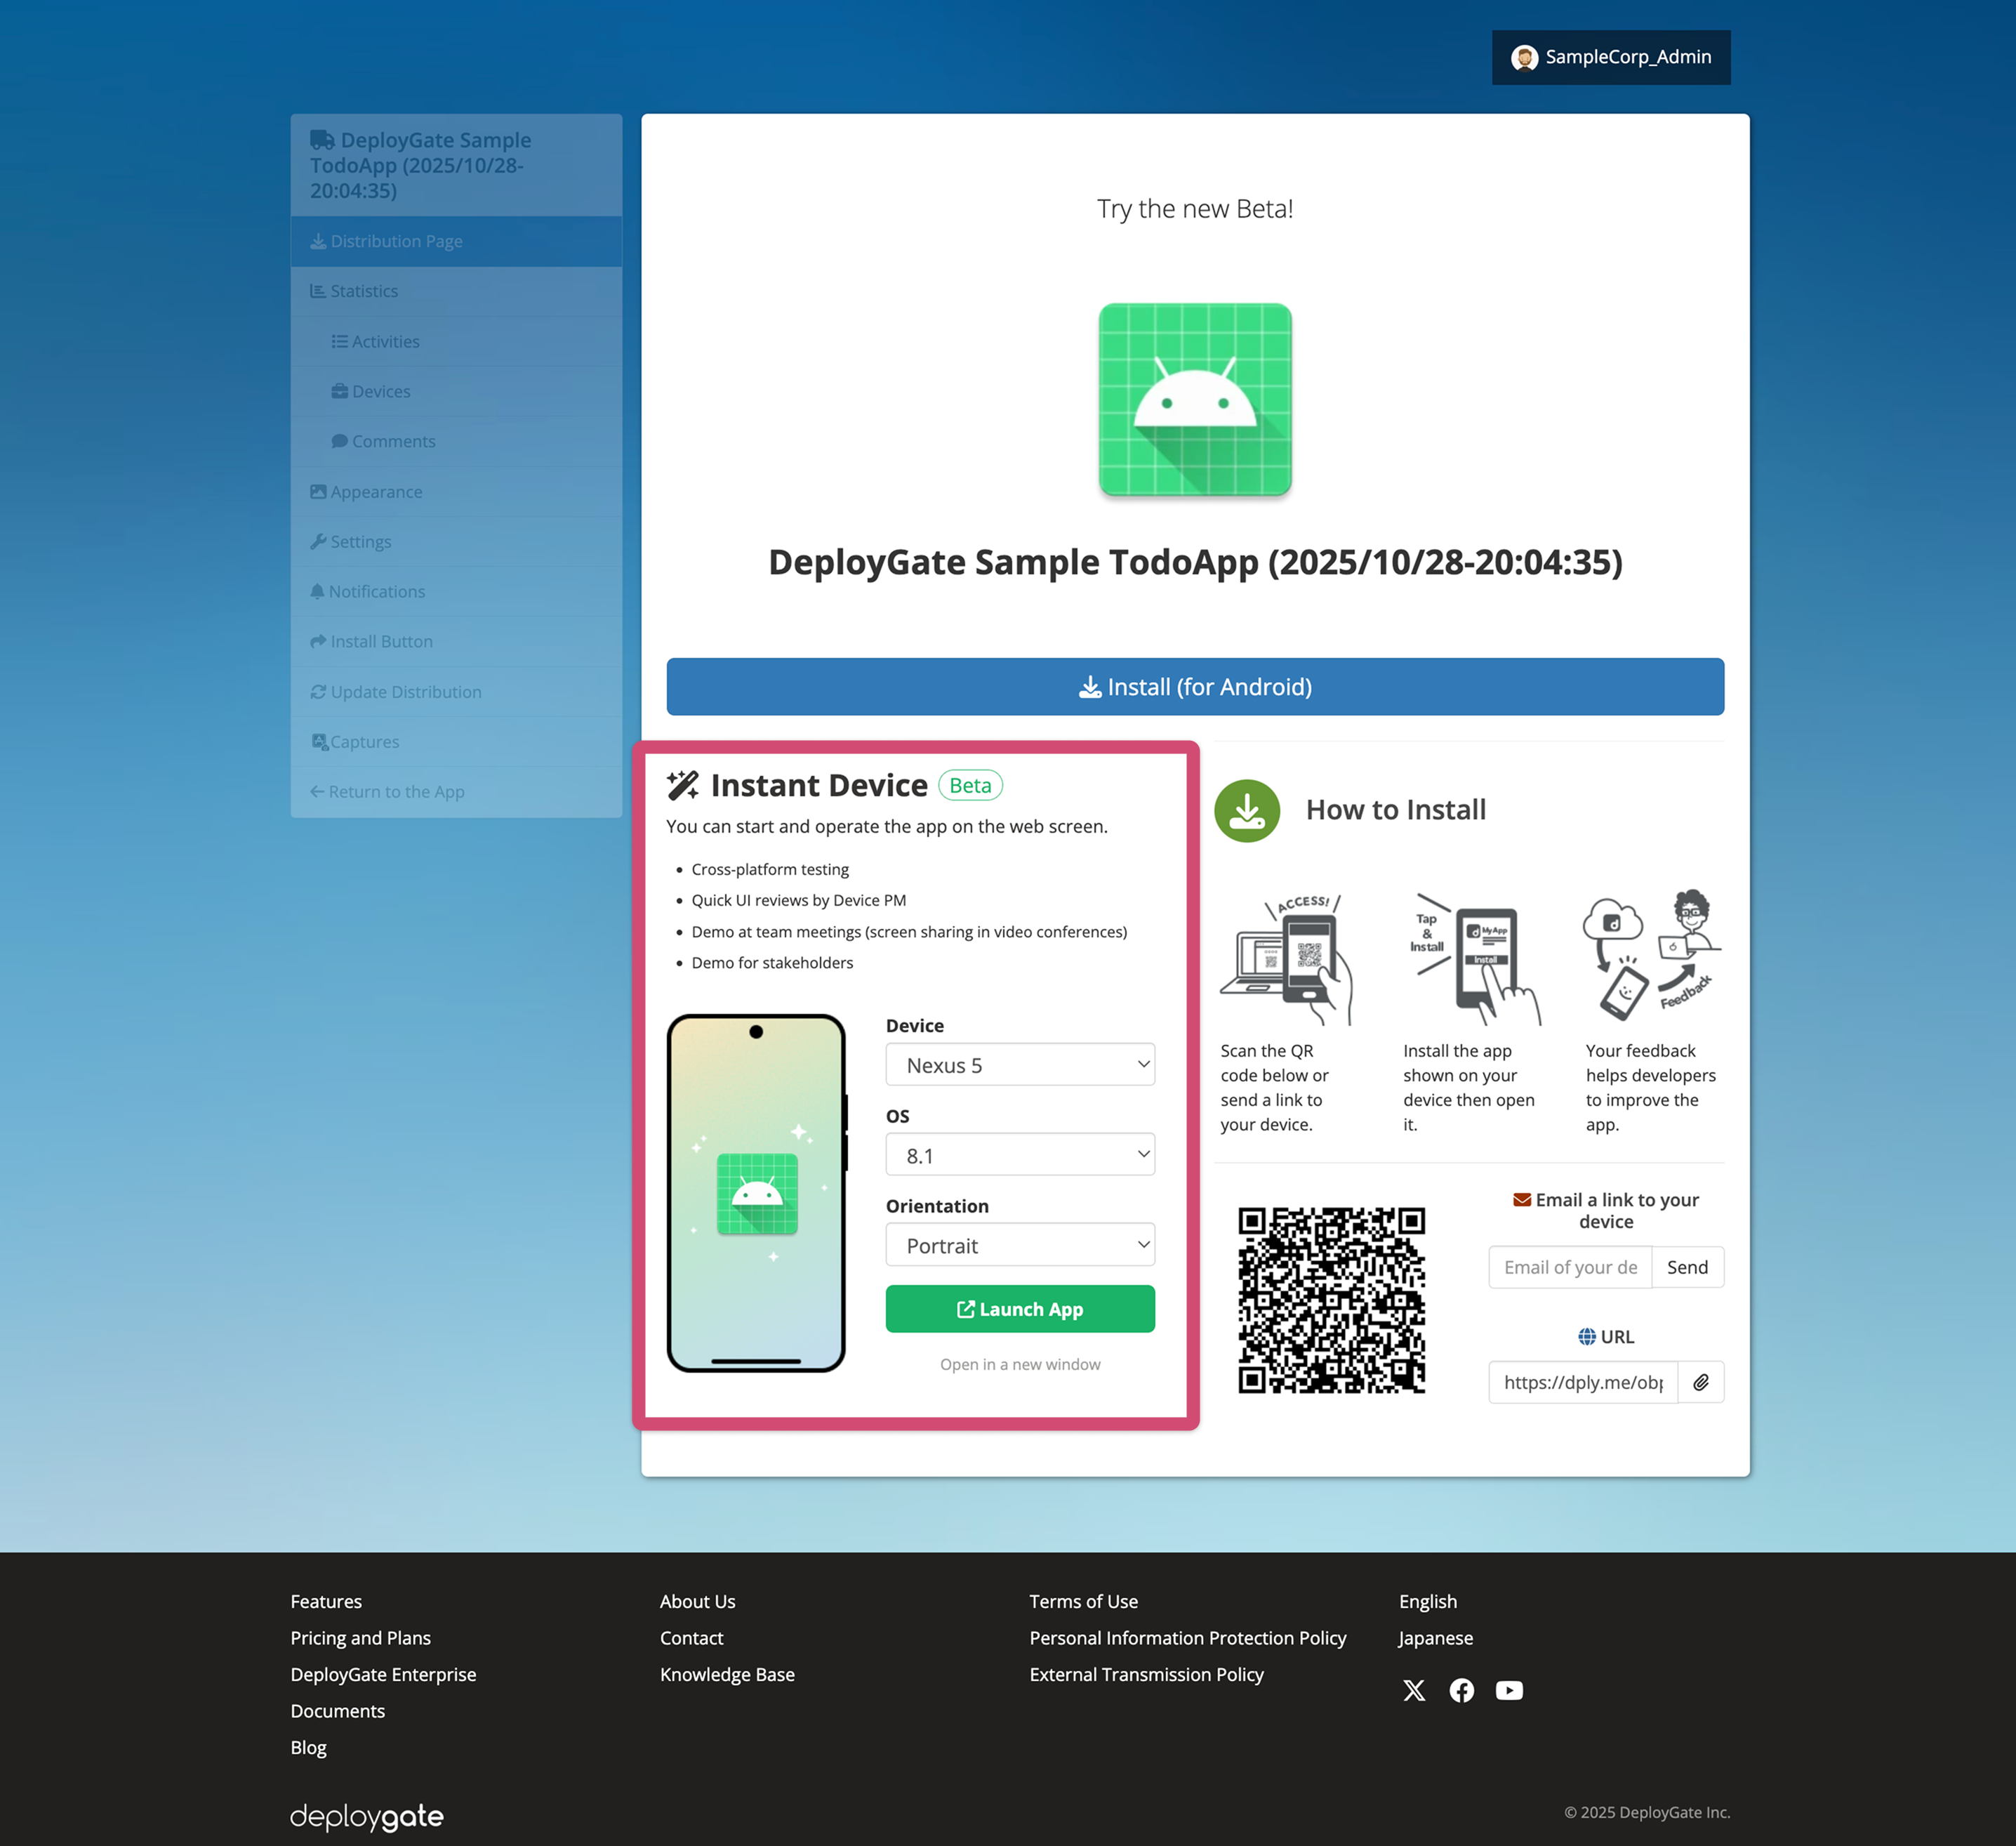Launch the app on Instant Device
Screen dimensions: 2016x1846
tap(1020, 1309)
